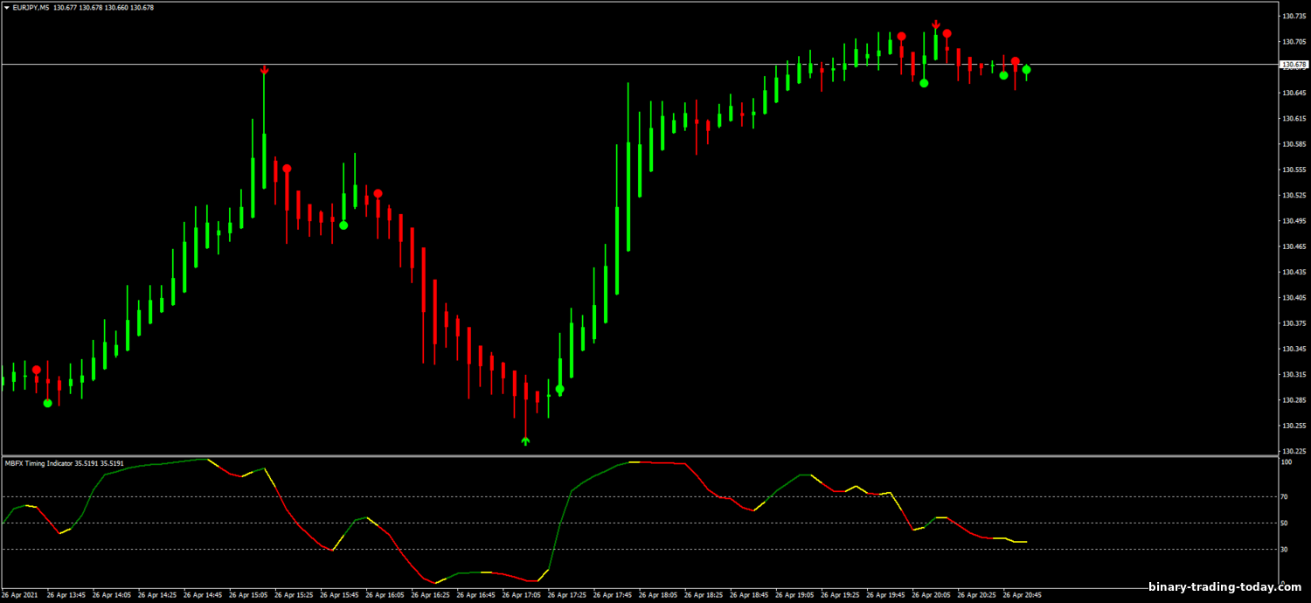The width and height of the screenshot is (1311, 603).
Task: Click price scale value 130.735
Action: [x=1294, y=16]
